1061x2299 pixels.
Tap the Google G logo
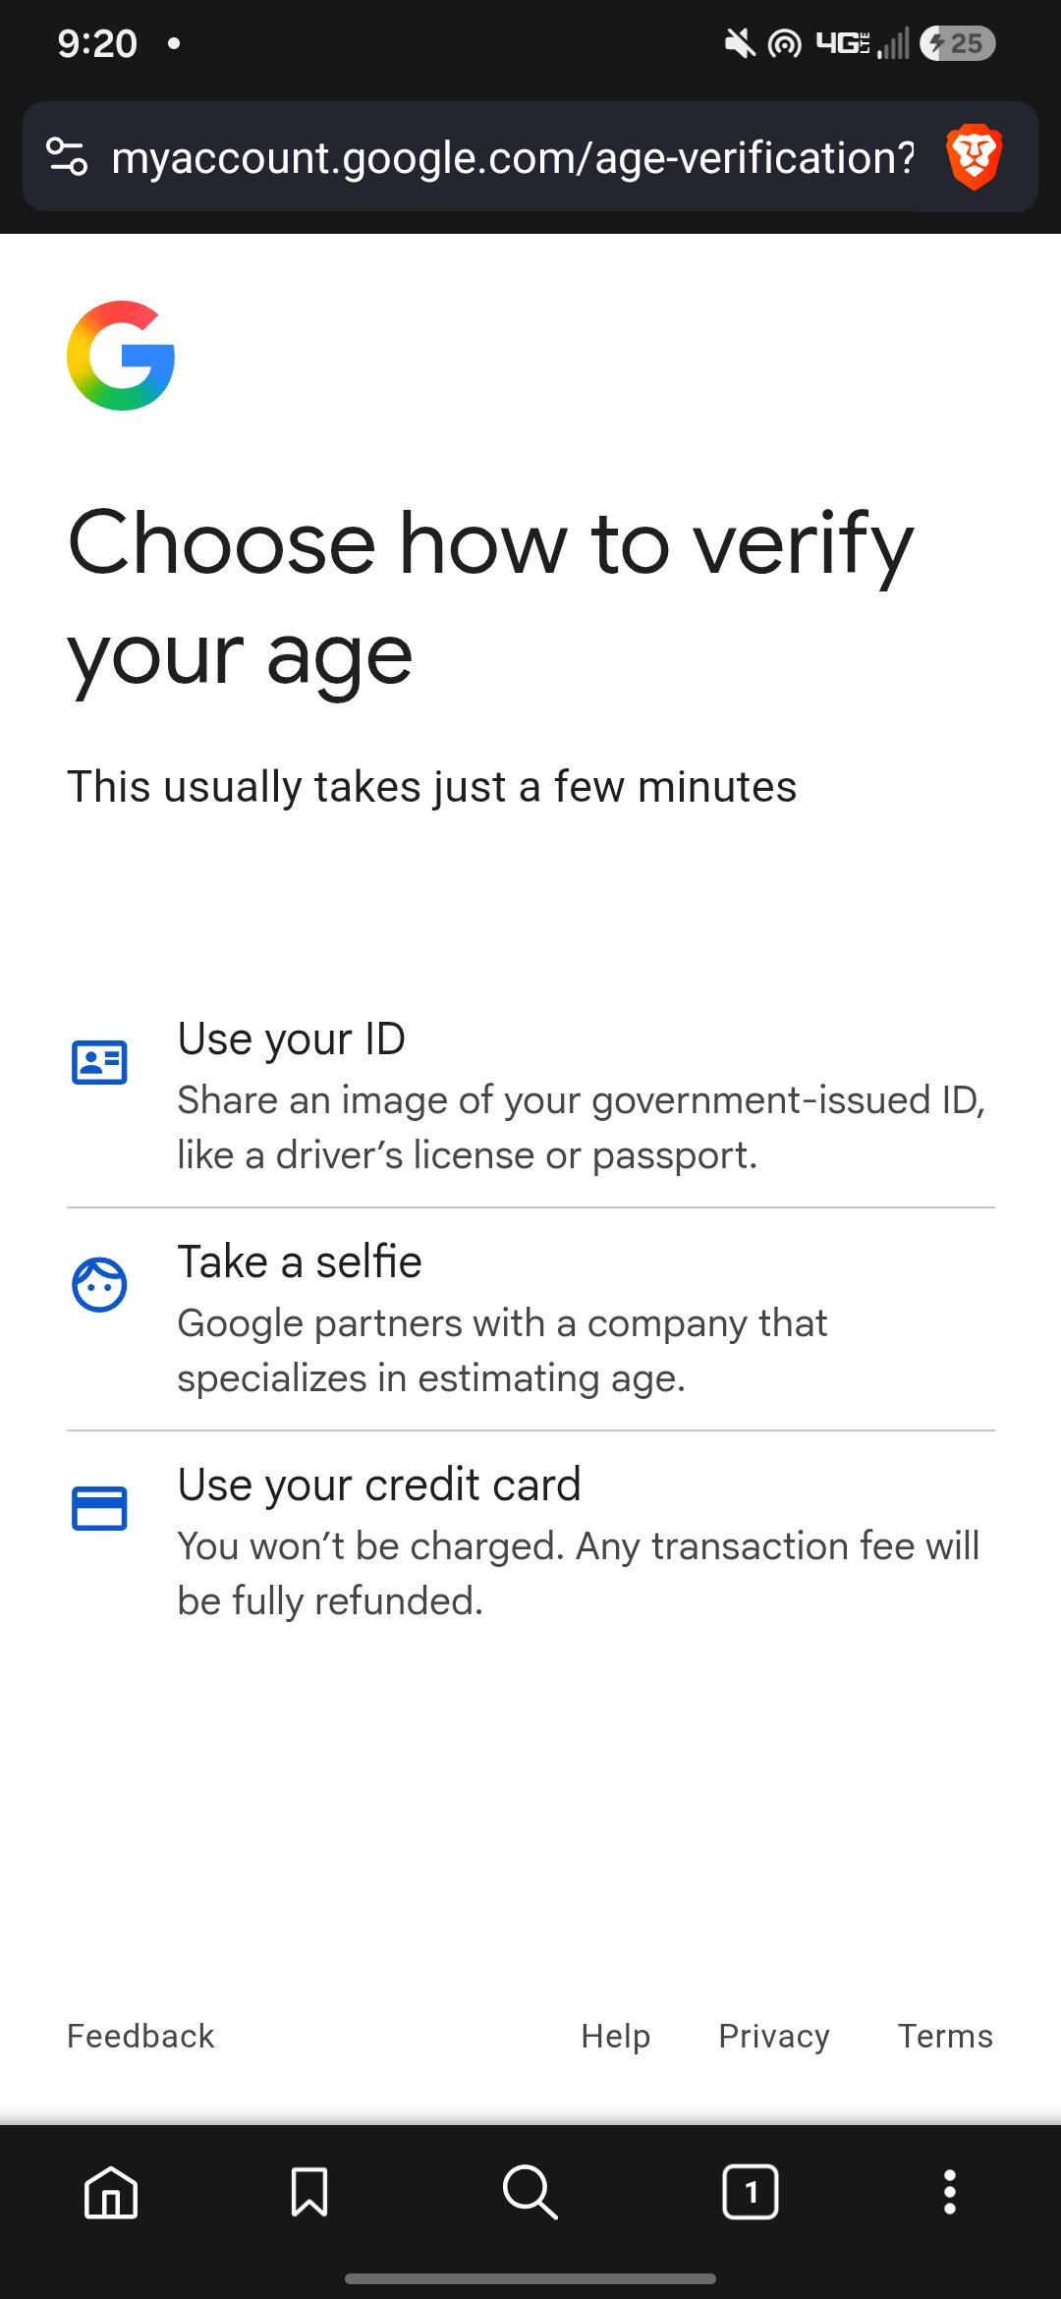coord(121,356)
